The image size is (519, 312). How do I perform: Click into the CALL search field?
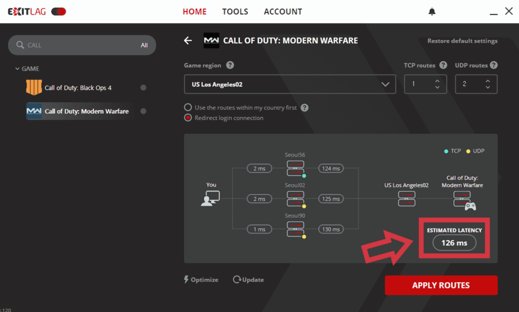82,45
